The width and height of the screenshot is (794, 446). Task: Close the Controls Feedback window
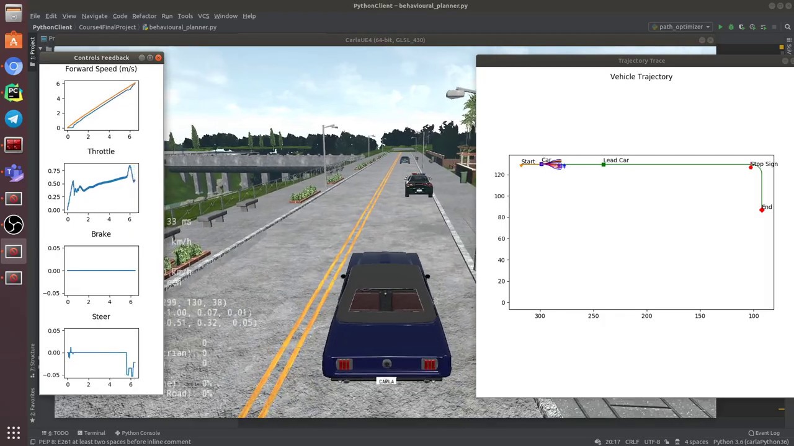tap(158, 58)
